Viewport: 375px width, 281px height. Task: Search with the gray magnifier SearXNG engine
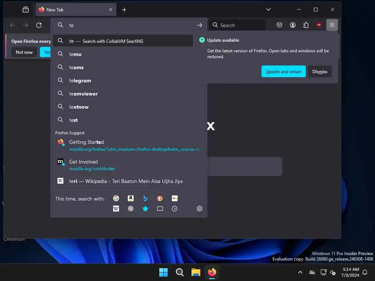click(x=131, y=209)
